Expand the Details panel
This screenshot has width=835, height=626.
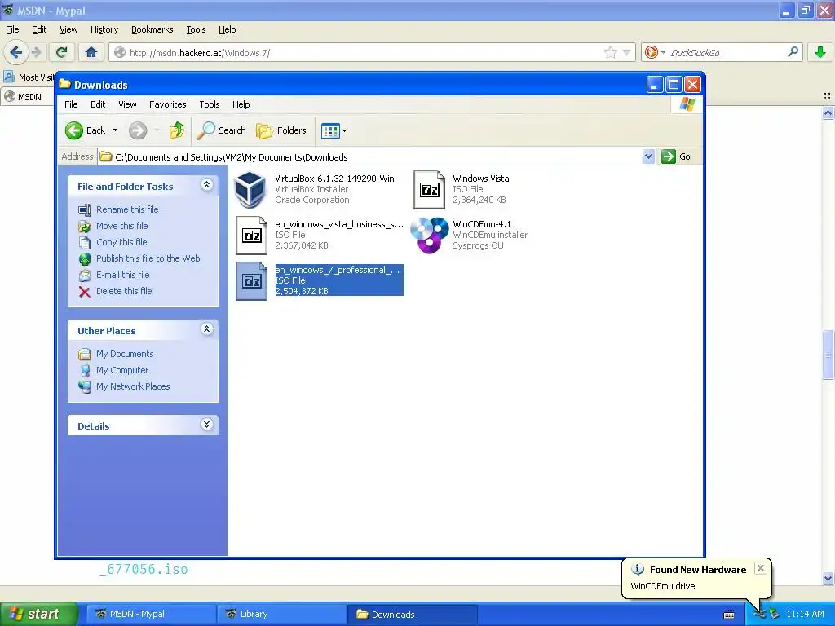pyautogui.click(x=206, y=424)
